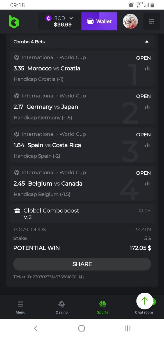Open stats chart for Belgium vs Canada
The height and width of the screenshot is (338, 164).
(147, 183)
